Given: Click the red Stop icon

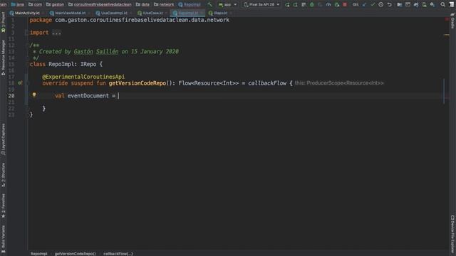Looking at the screenshot, I should point(345,4).
